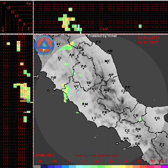Click the magenta swatch at color bar end
The width and height of the screenshot is (168, 168).
click(x=164, y=166)
